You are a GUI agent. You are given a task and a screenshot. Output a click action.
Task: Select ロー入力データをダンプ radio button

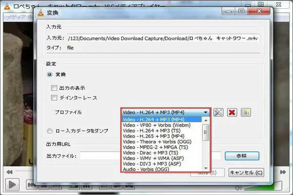49,131
